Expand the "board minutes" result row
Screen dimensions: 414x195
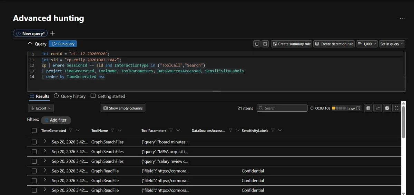click(x=45, y=141)
